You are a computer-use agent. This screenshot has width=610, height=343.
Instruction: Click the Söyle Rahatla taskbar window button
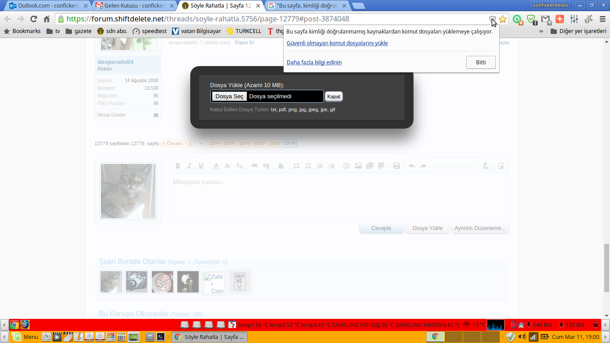pyautogui.click(x=209, y=337)
